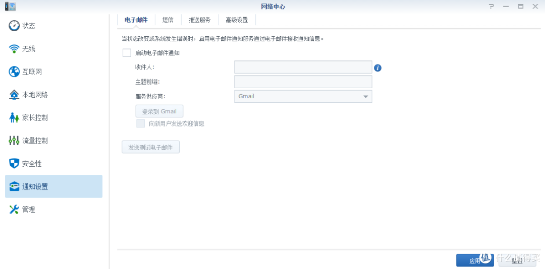Click the info icon next to 收件人

pos(378,68)
